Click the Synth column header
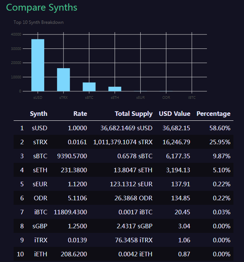Image resolution: width=244 pixels, height=262 pixels. pos(39,114)
